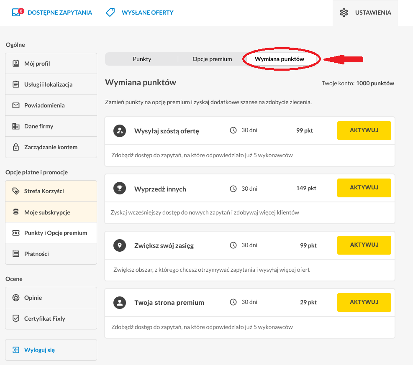Open the Dostępne zapytania section
Image resolution: width=413 pixels, height=365 pixels.
point(52,13)
